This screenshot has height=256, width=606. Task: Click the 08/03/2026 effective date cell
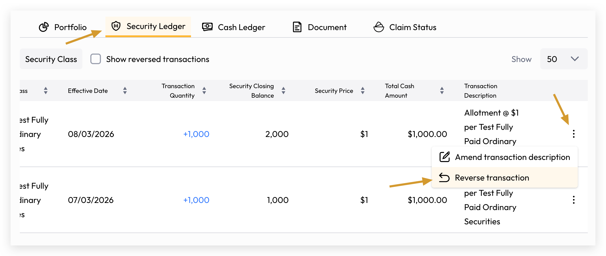[91, 134]
